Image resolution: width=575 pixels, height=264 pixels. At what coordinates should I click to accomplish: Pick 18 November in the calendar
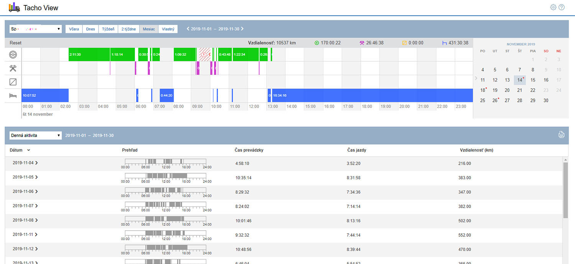pos(483,90)
